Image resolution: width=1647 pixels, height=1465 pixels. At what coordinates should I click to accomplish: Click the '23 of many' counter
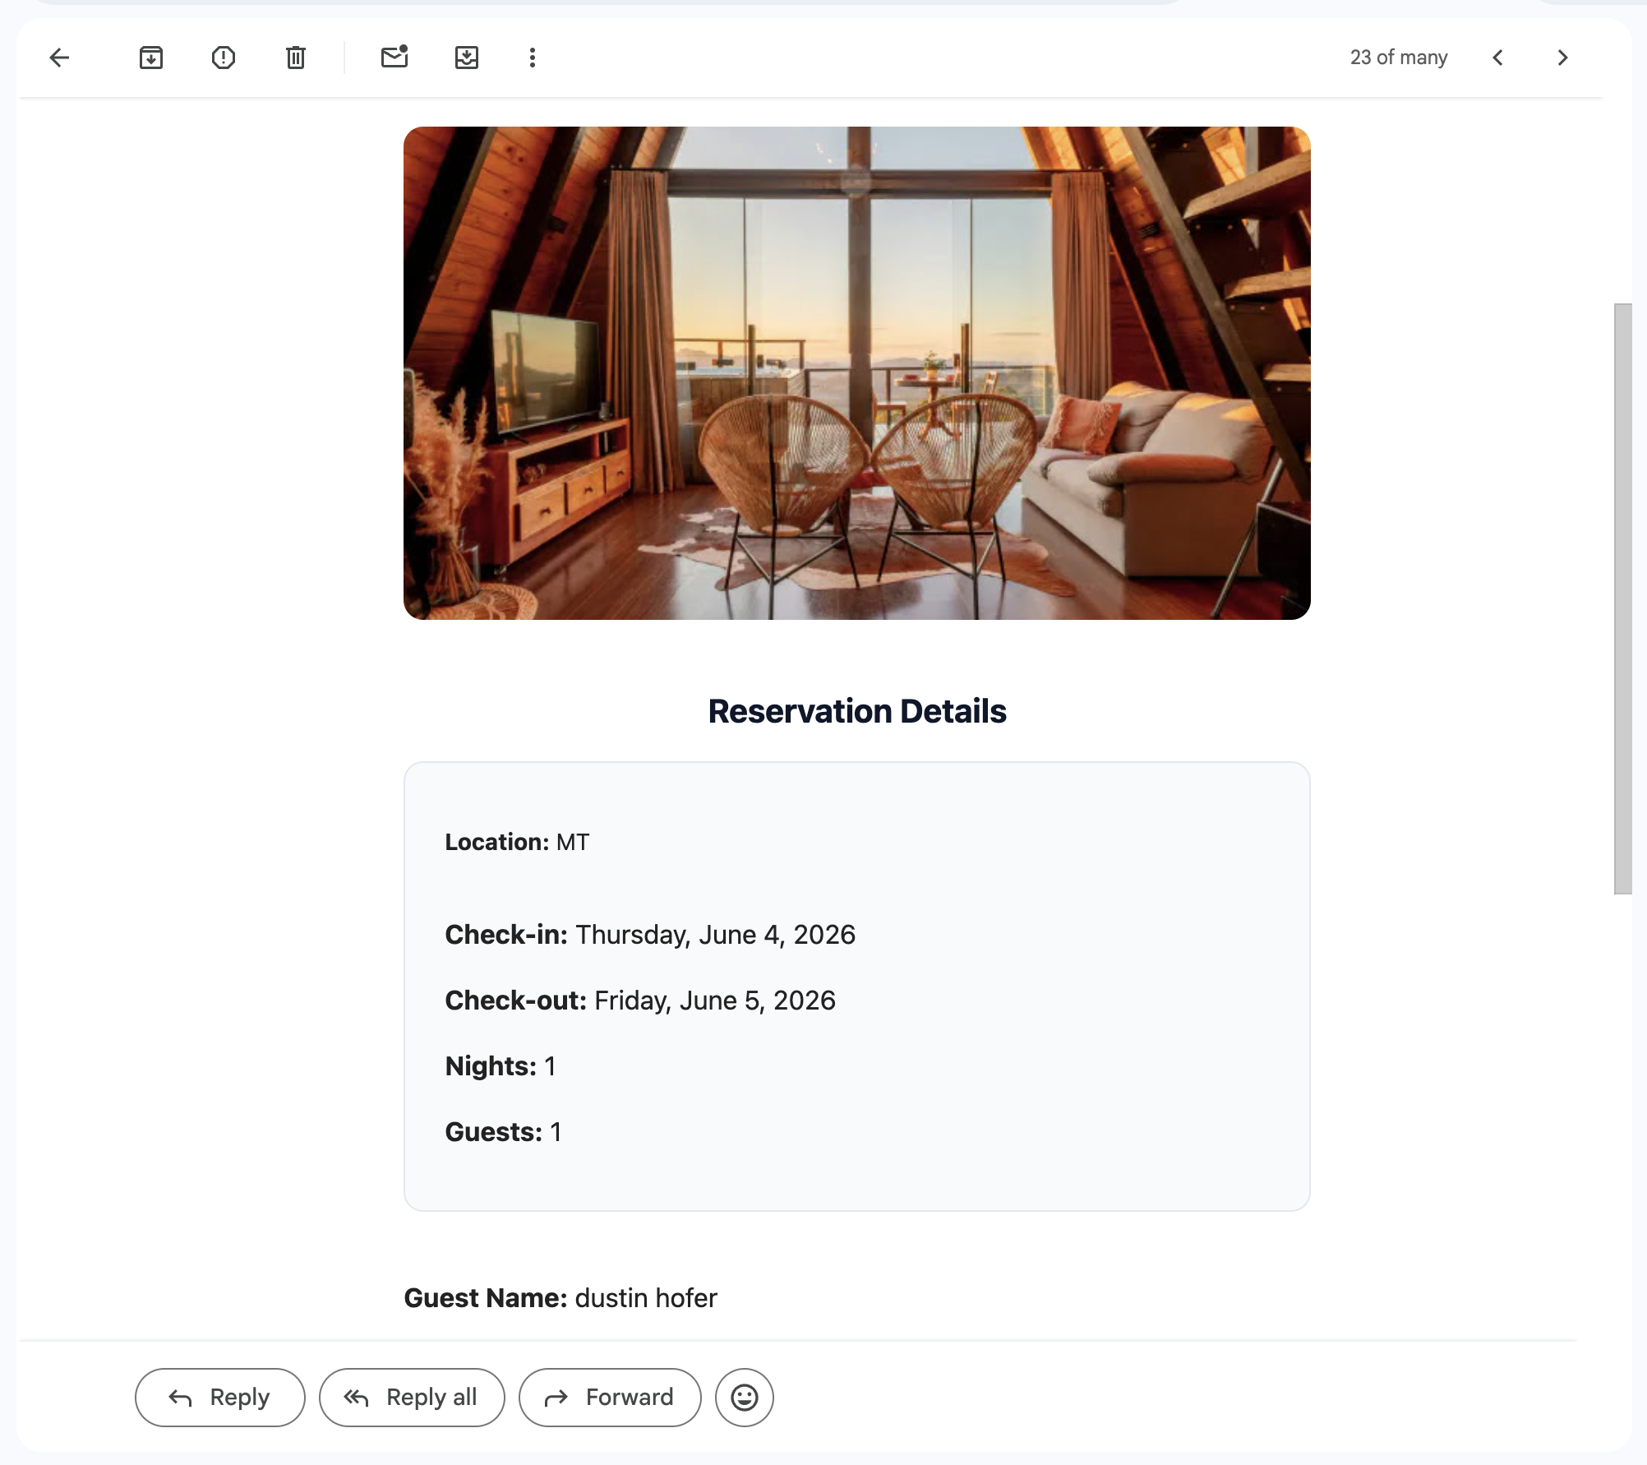pos(1399,58)
